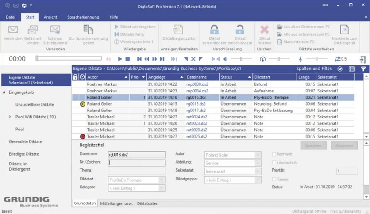Click the red Diktat löschen icon

click(x=265, y=30)
